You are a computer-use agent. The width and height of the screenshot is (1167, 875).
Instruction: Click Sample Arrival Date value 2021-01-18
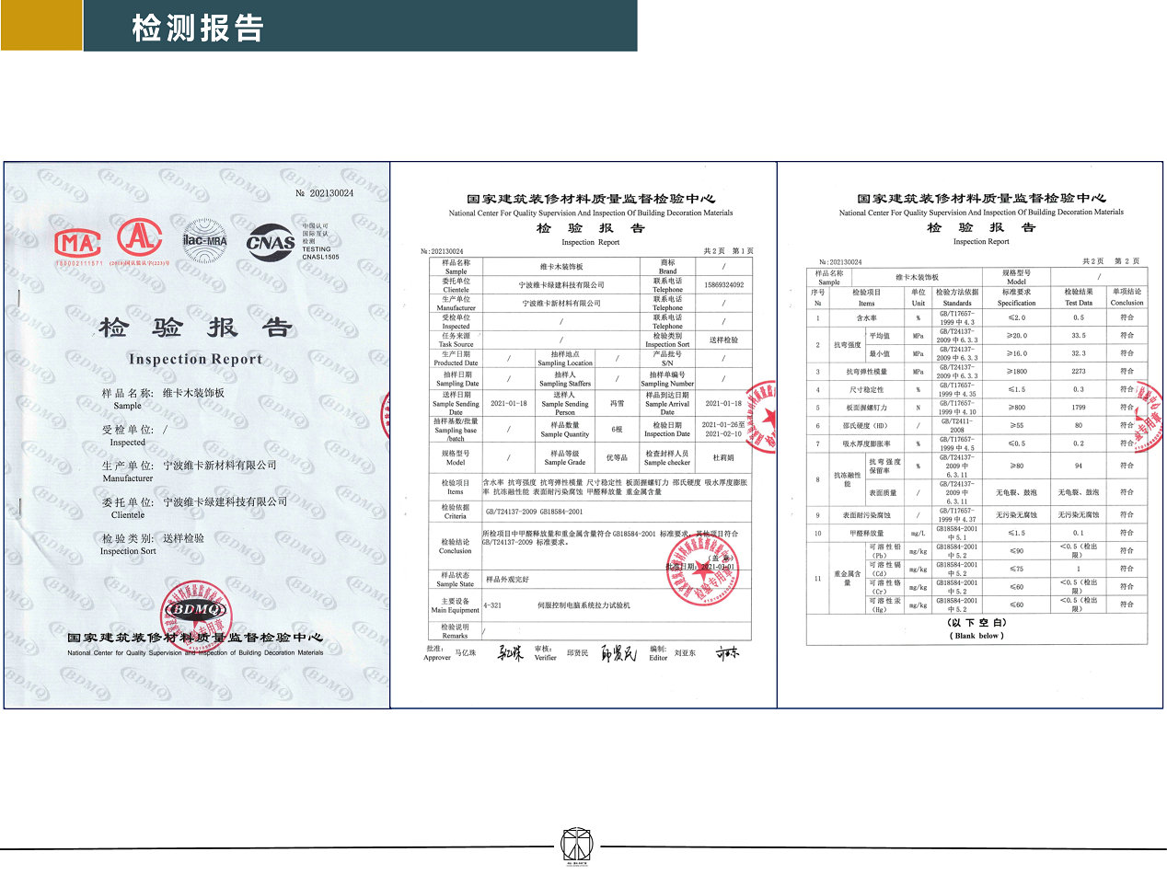[x=723, y=403]
